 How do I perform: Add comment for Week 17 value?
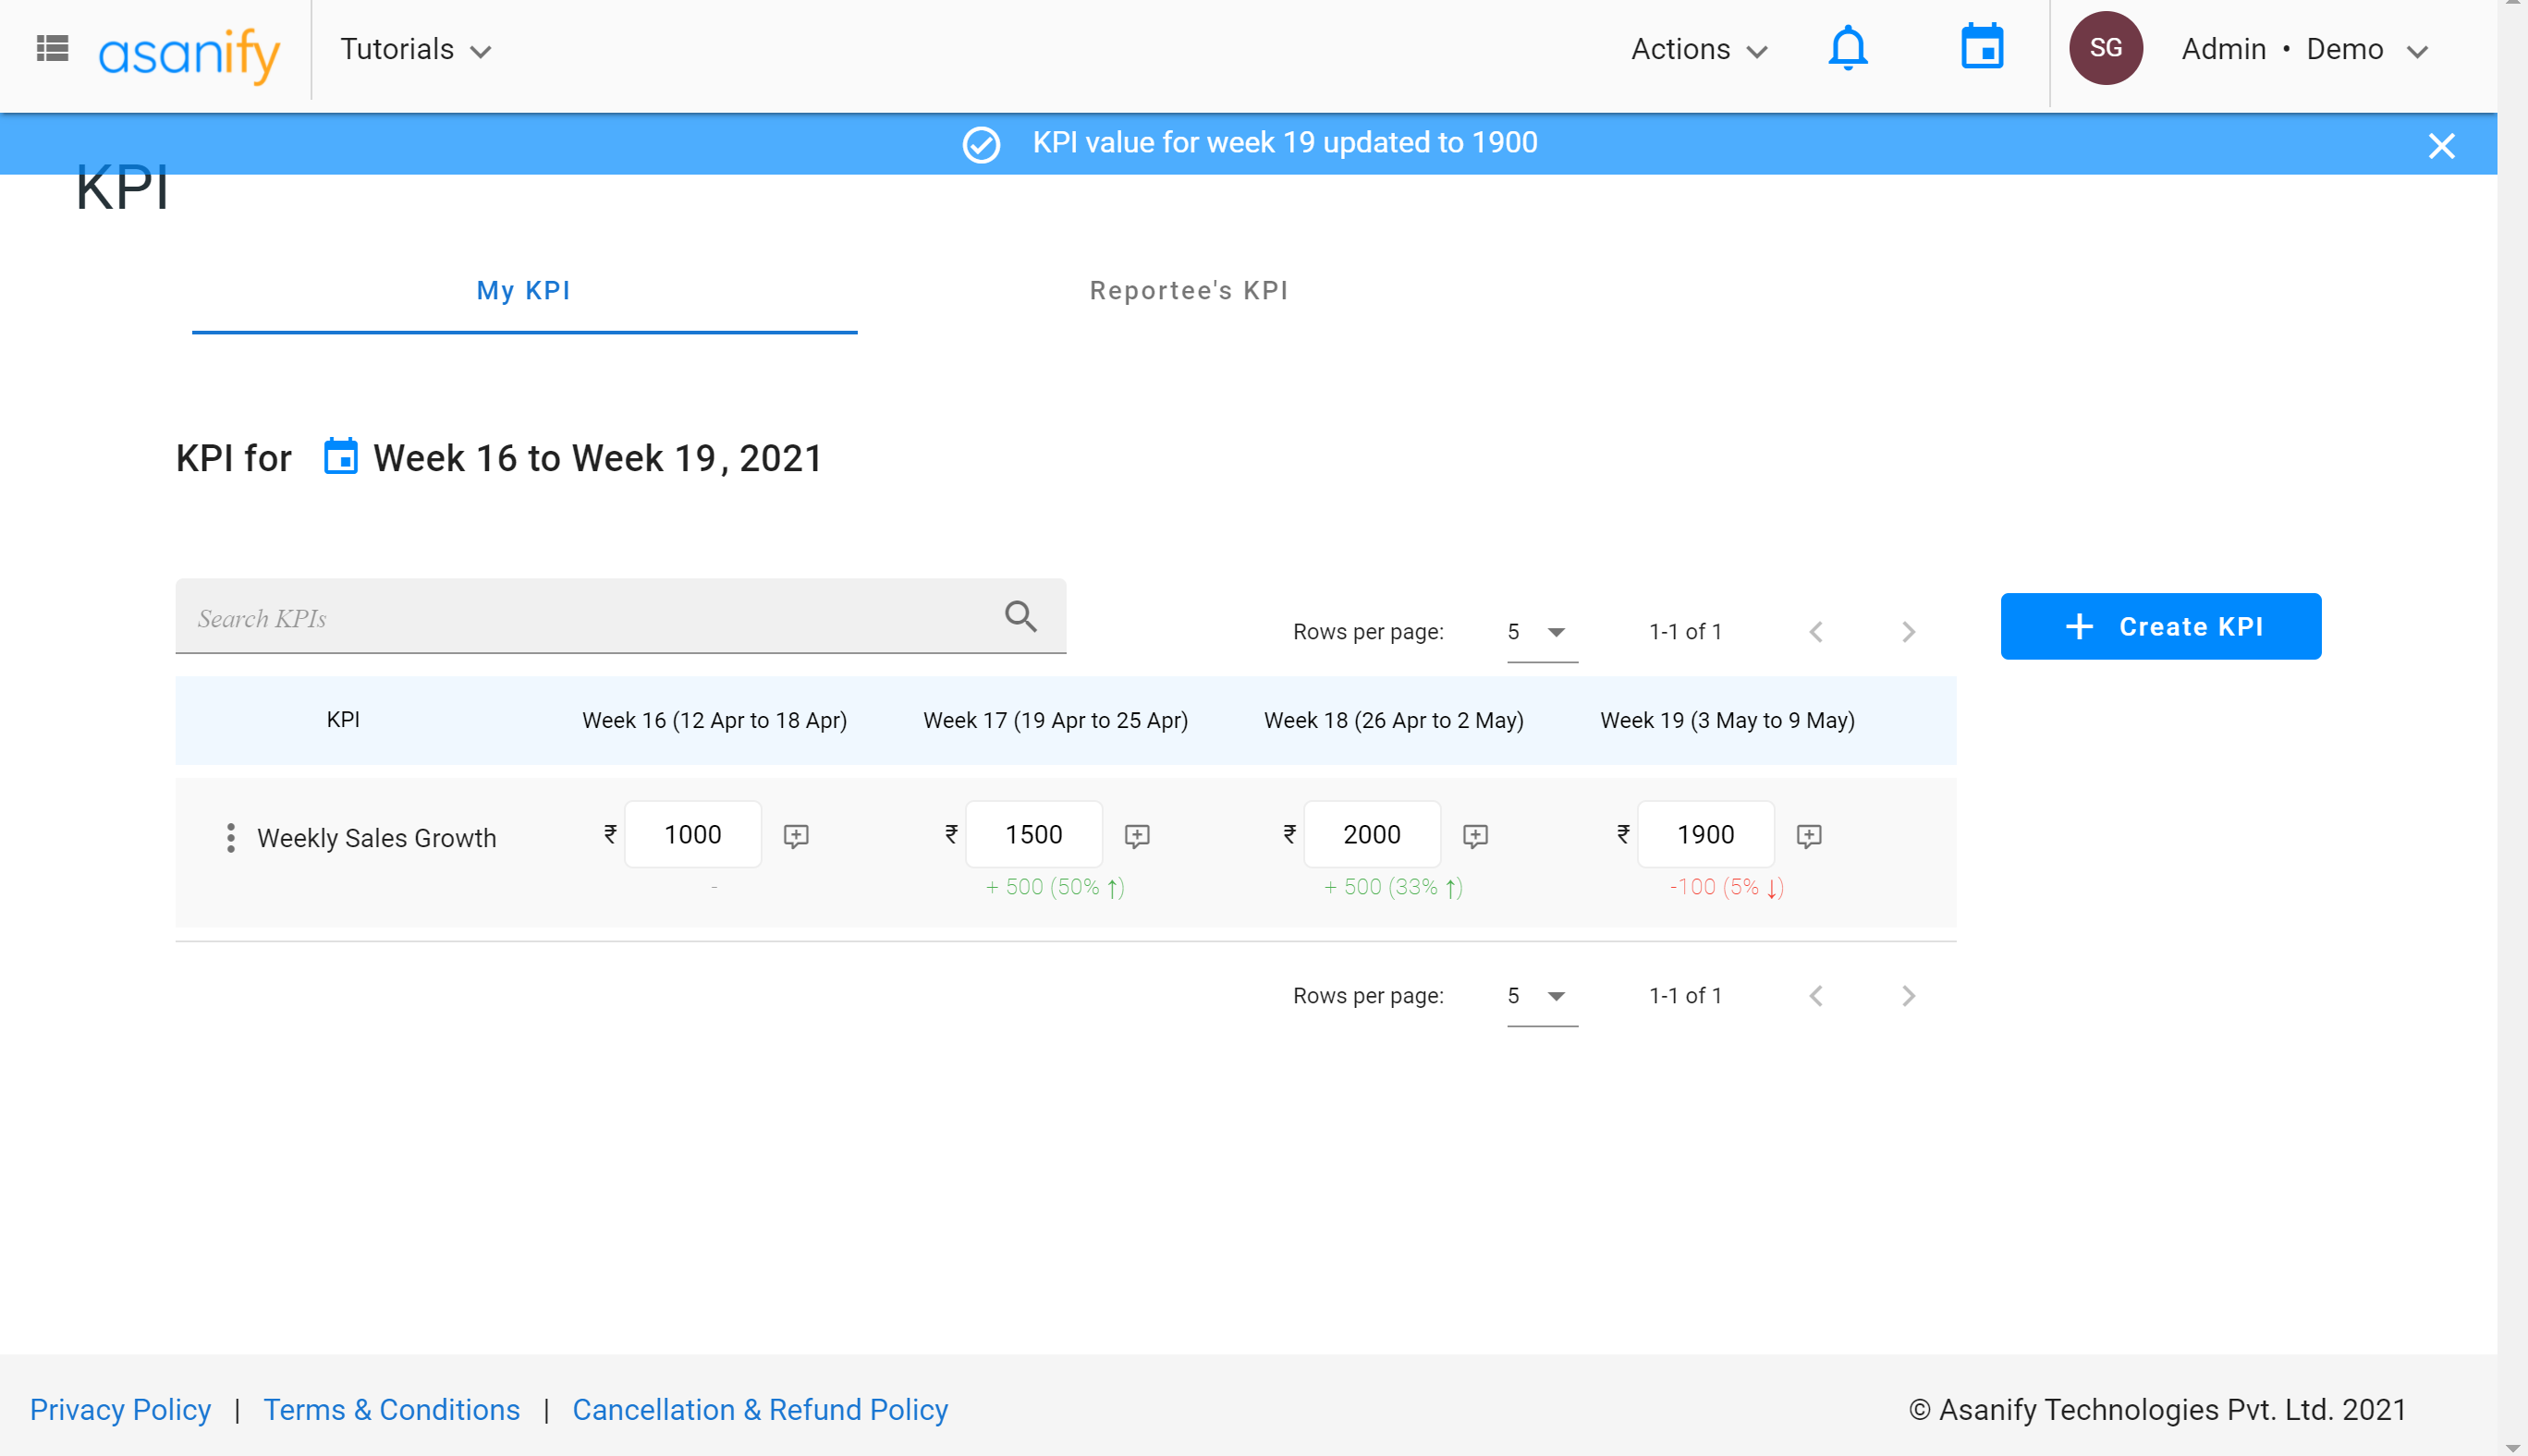click(x=1137, y=835)
